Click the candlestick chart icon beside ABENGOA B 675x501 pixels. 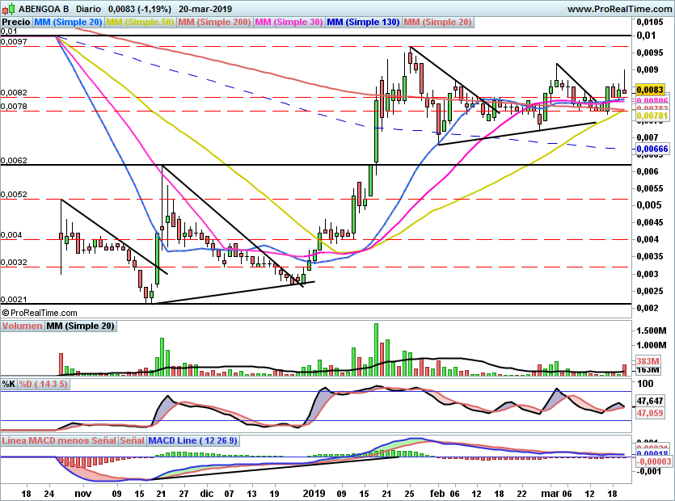(9, 9)
